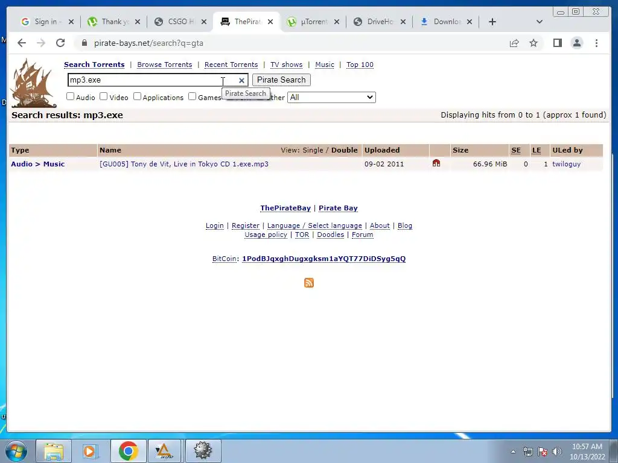The image size is (618, 463).
Task: Open the TV shows link
Action: coord(287,65)
